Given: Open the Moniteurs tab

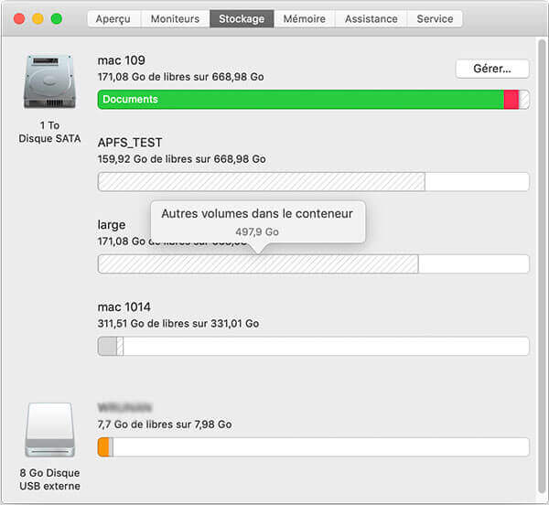Looking at the screenshot, I should [175, 19].
